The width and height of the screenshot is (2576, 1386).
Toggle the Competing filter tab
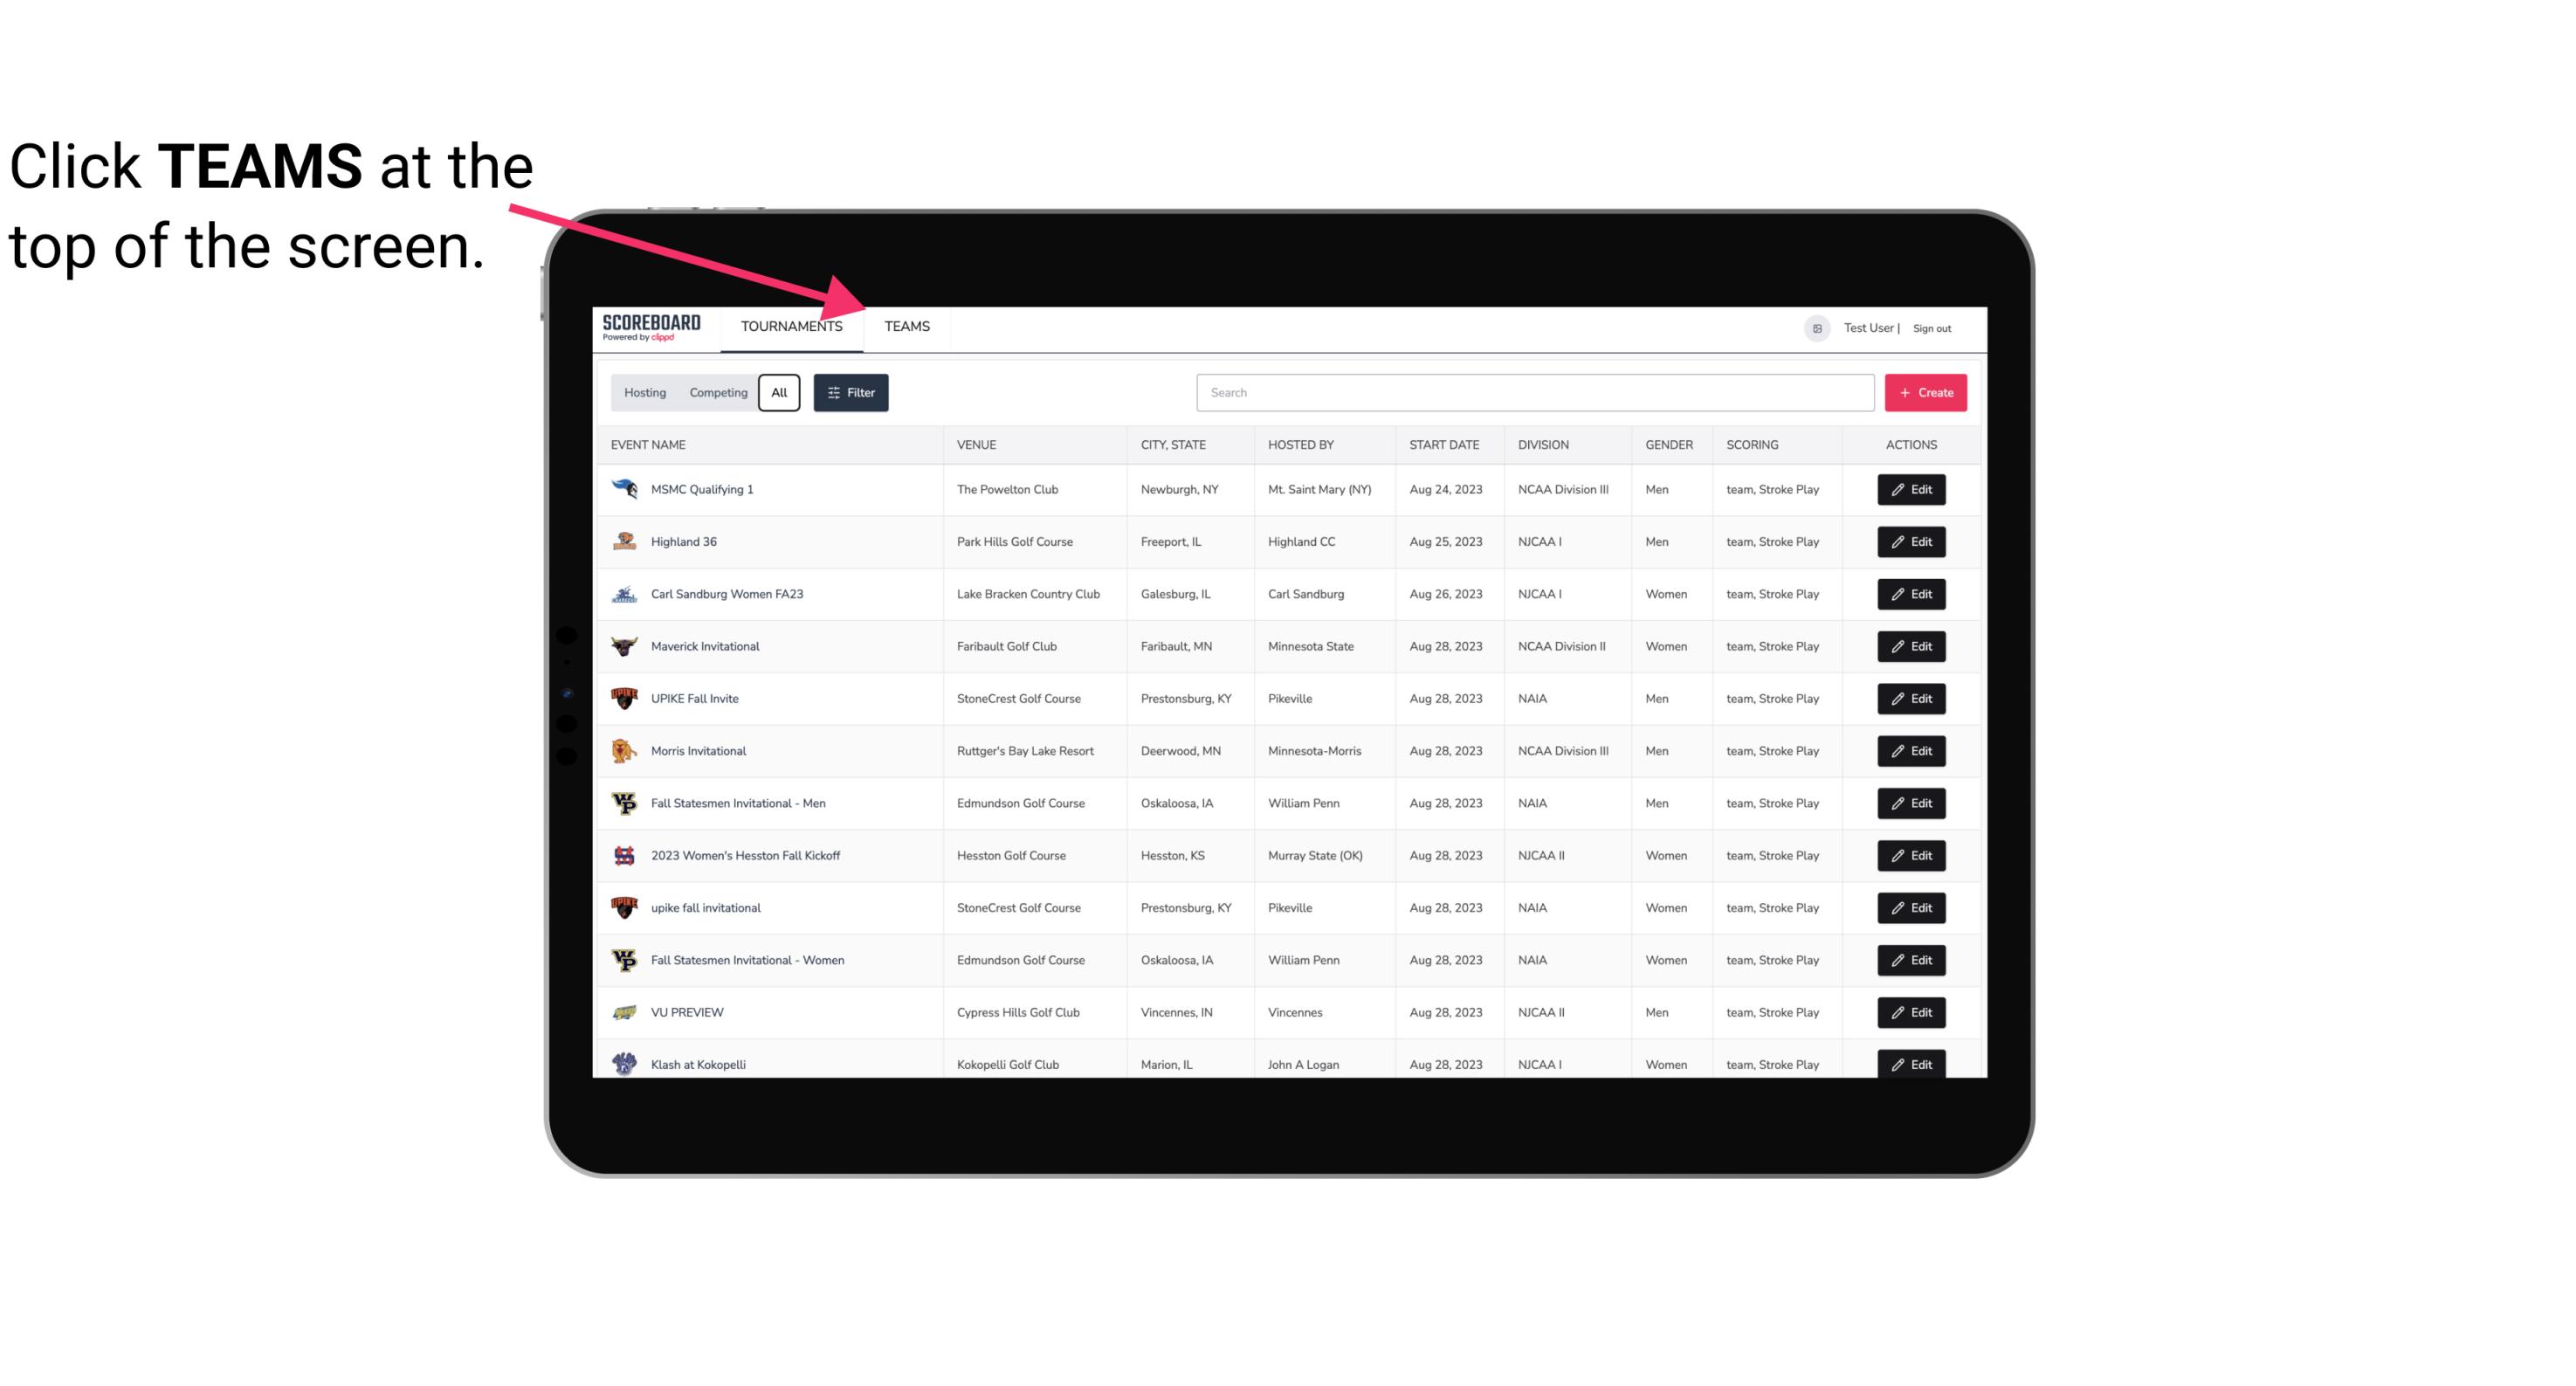[717, 393]
